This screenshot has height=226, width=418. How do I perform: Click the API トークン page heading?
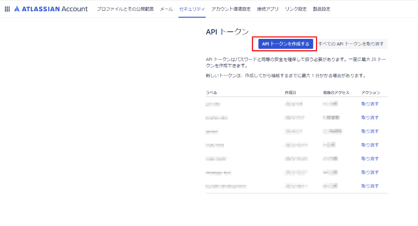click(x=227, y=32)
